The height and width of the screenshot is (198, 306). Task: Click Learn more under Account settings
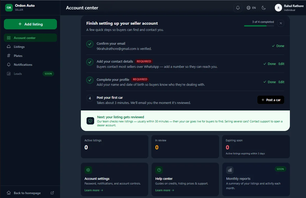(x=94, y=190)
